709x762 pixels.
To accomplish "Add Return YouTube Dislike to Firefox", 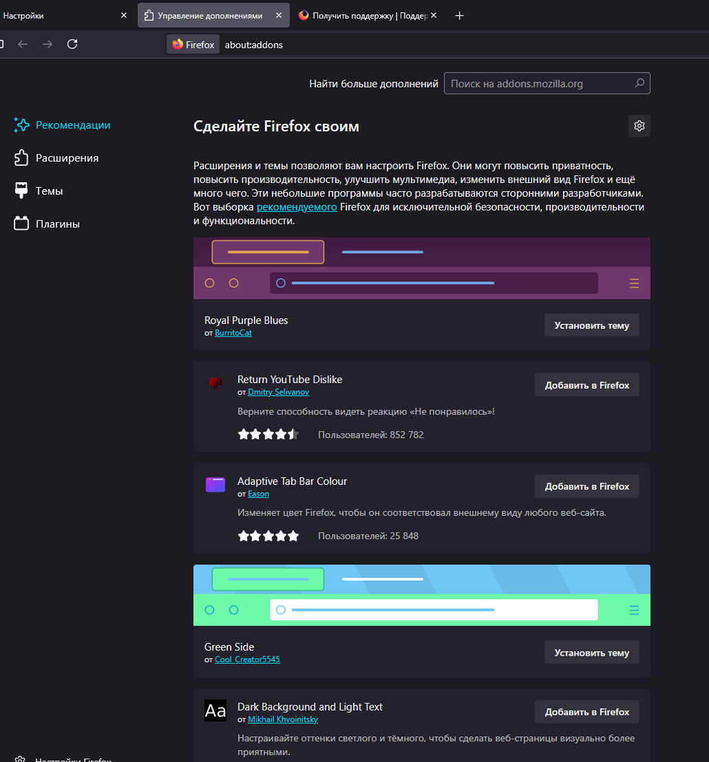I will coord(587,385).
